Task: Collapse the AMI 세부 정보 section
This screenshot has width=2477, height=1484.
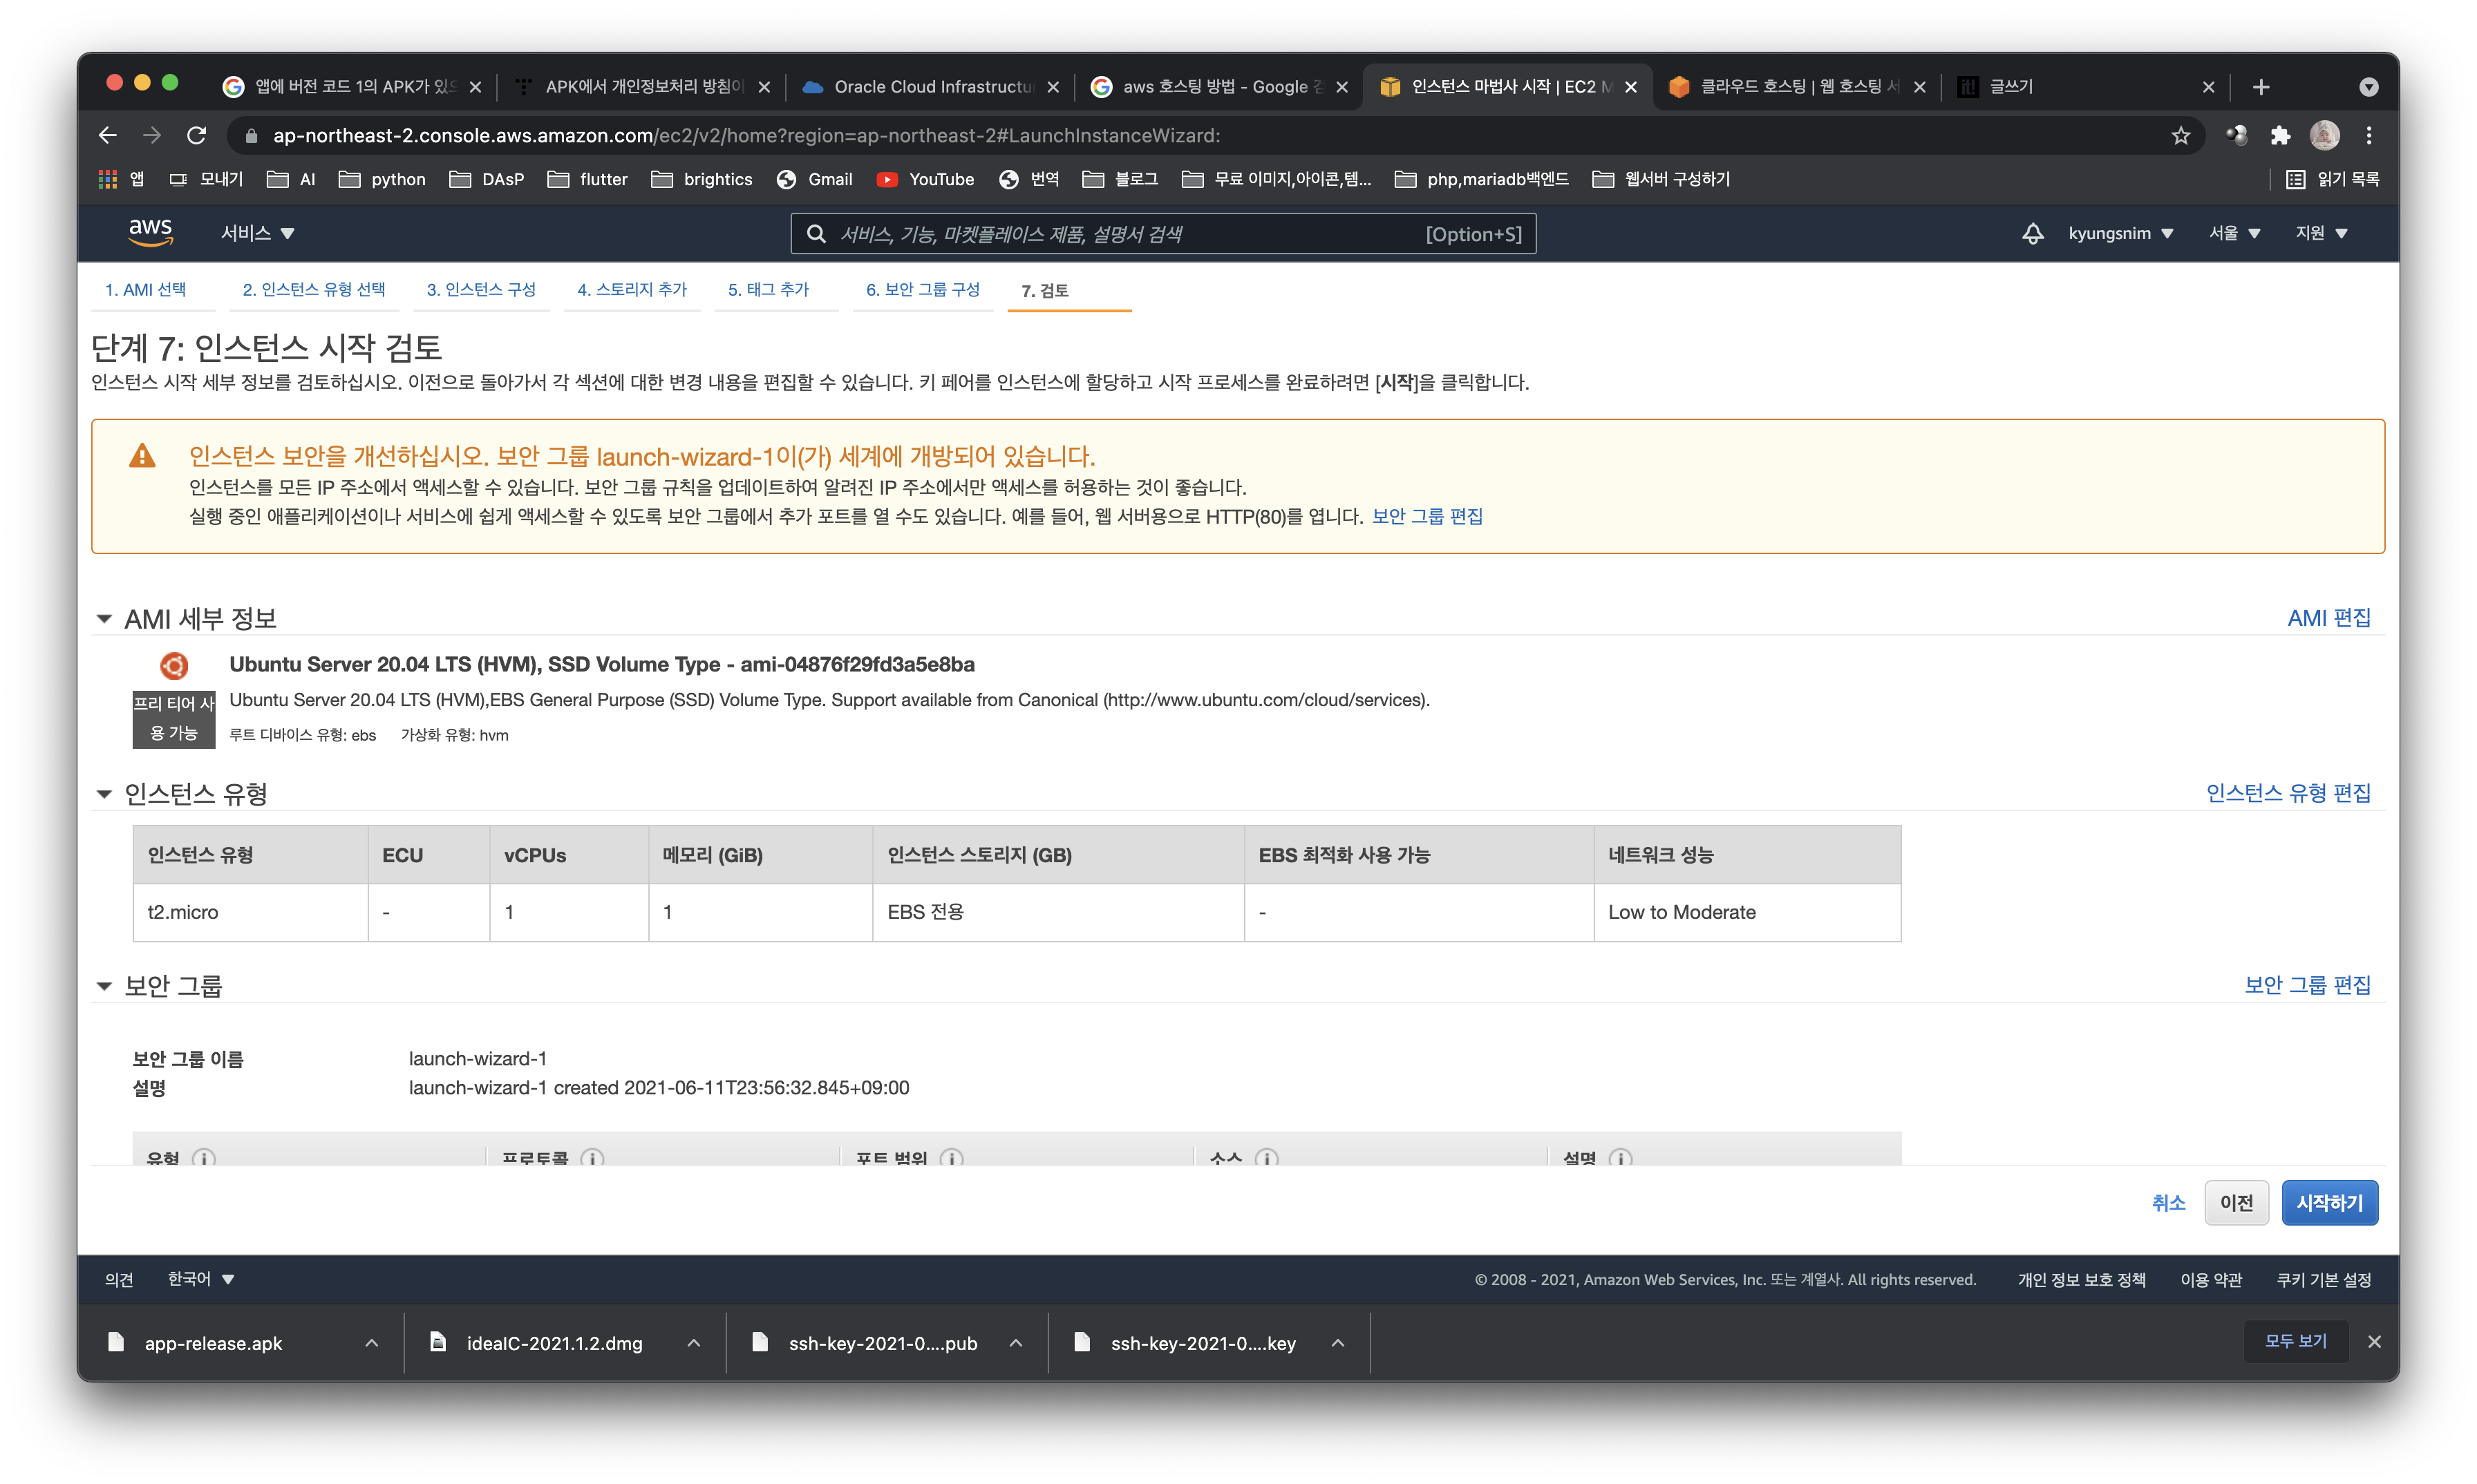Action: [x=104, y=619]
